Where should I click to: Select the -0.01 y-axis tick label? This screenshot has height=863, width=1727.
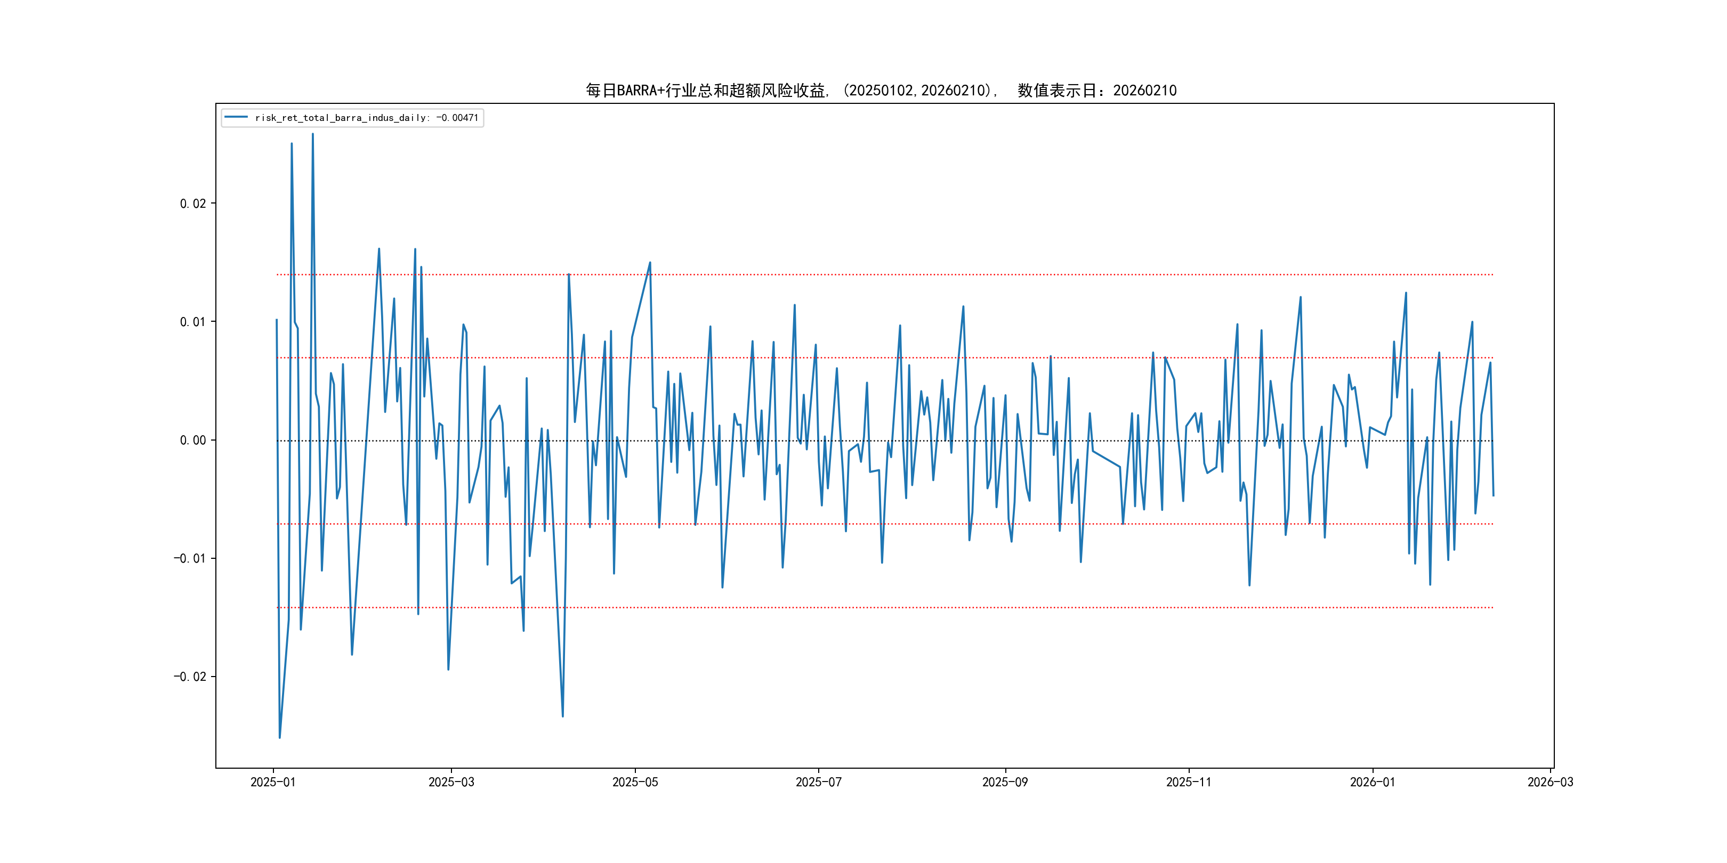point(190,558)
